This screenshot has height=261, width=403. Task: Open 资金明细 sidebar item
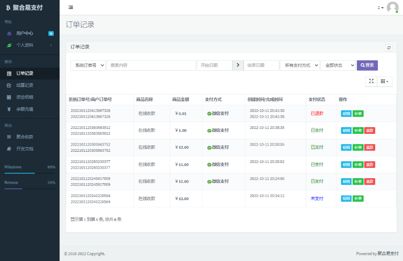[30, 97]
